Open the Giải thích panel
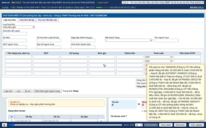The height and width of the screenshot is (128, 206). [x=180, y=125]
